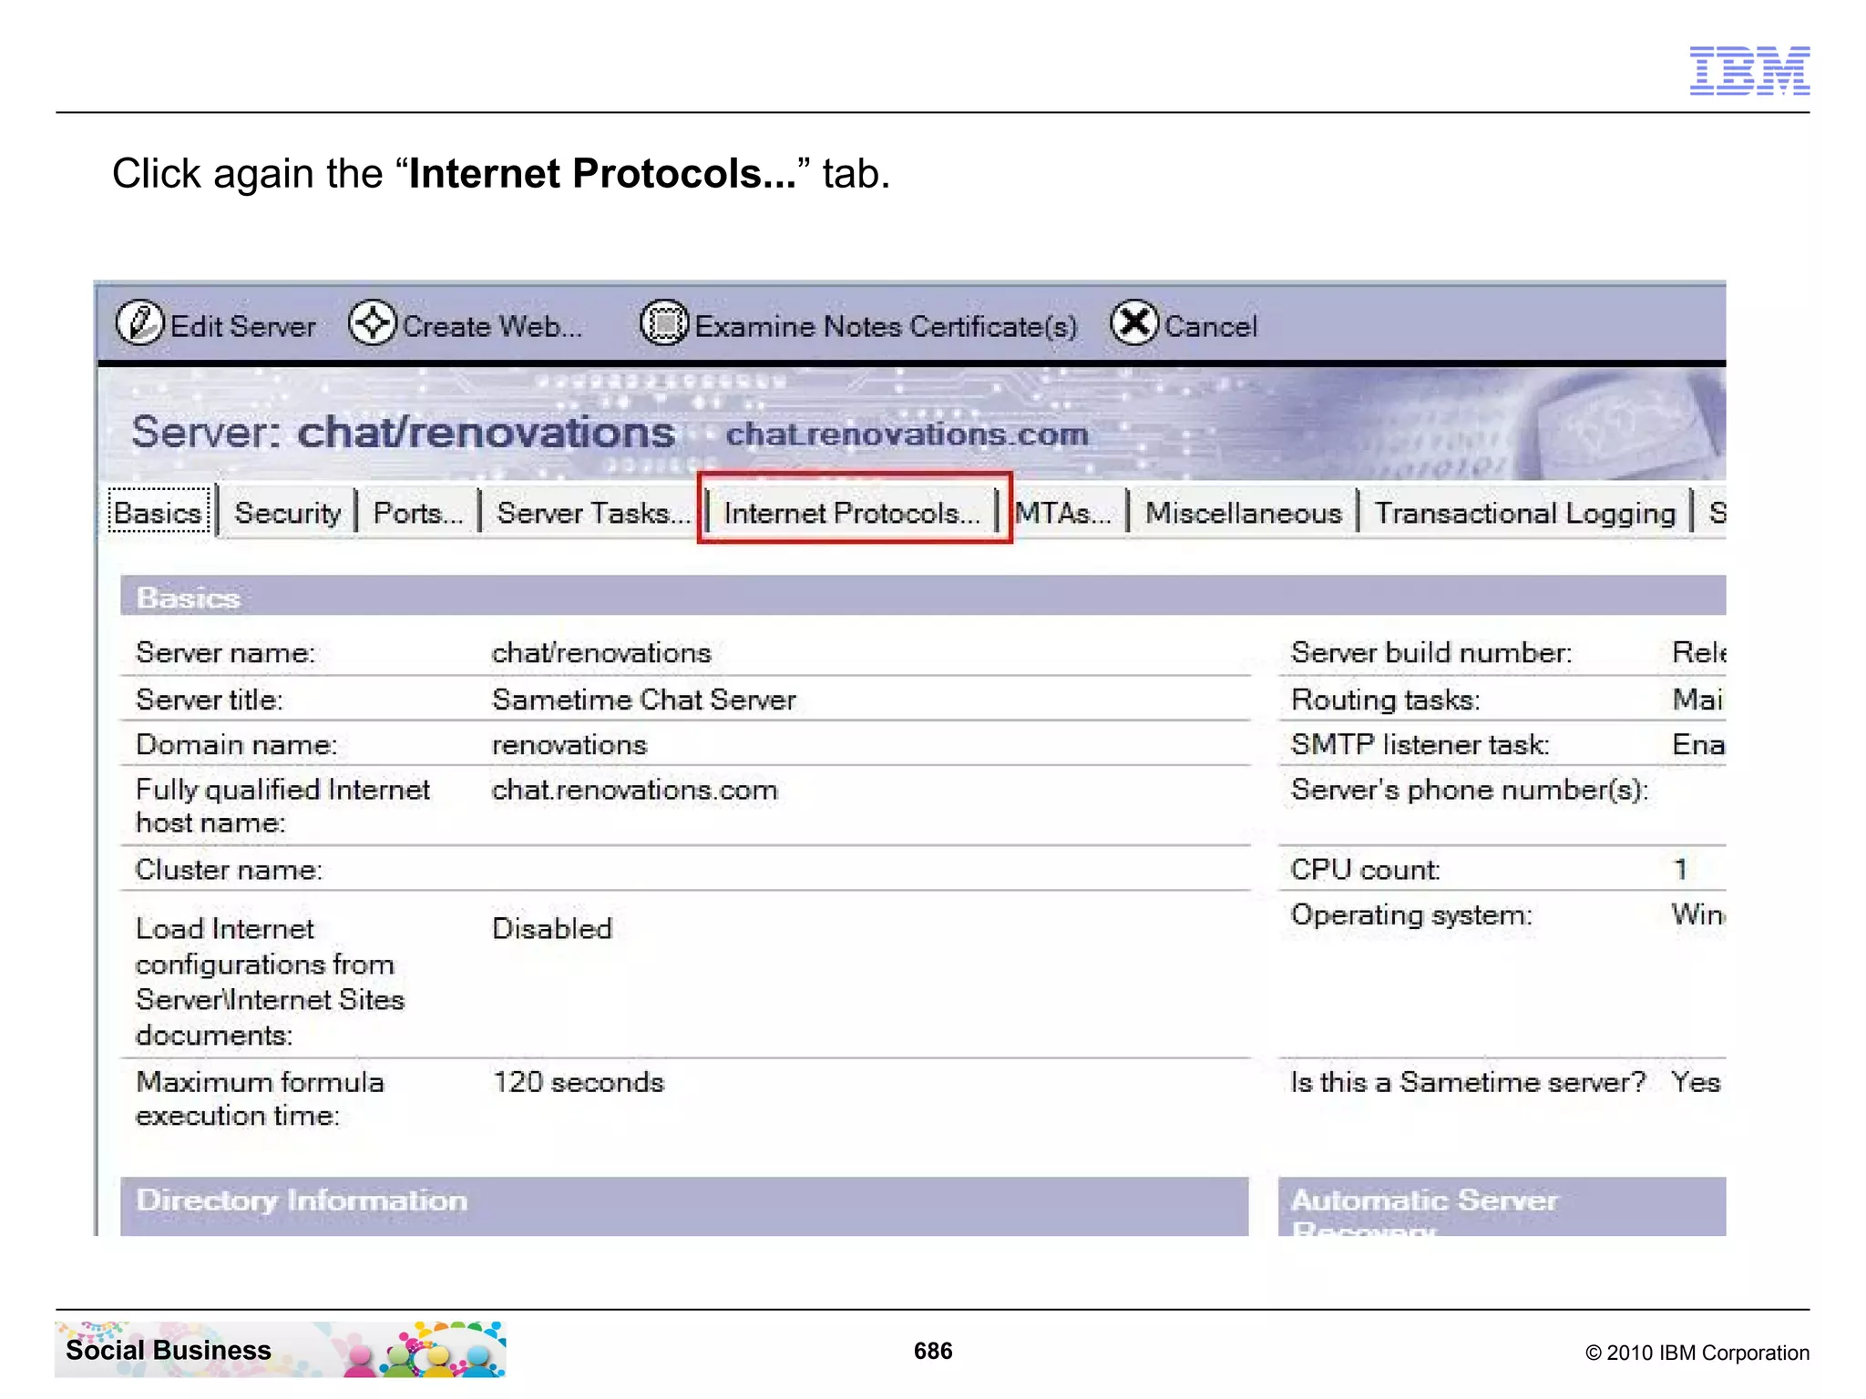The height and width of the screenshot is (1399, 1866).
Task: Click the Cluster name: label
Action: click(229, 869)
